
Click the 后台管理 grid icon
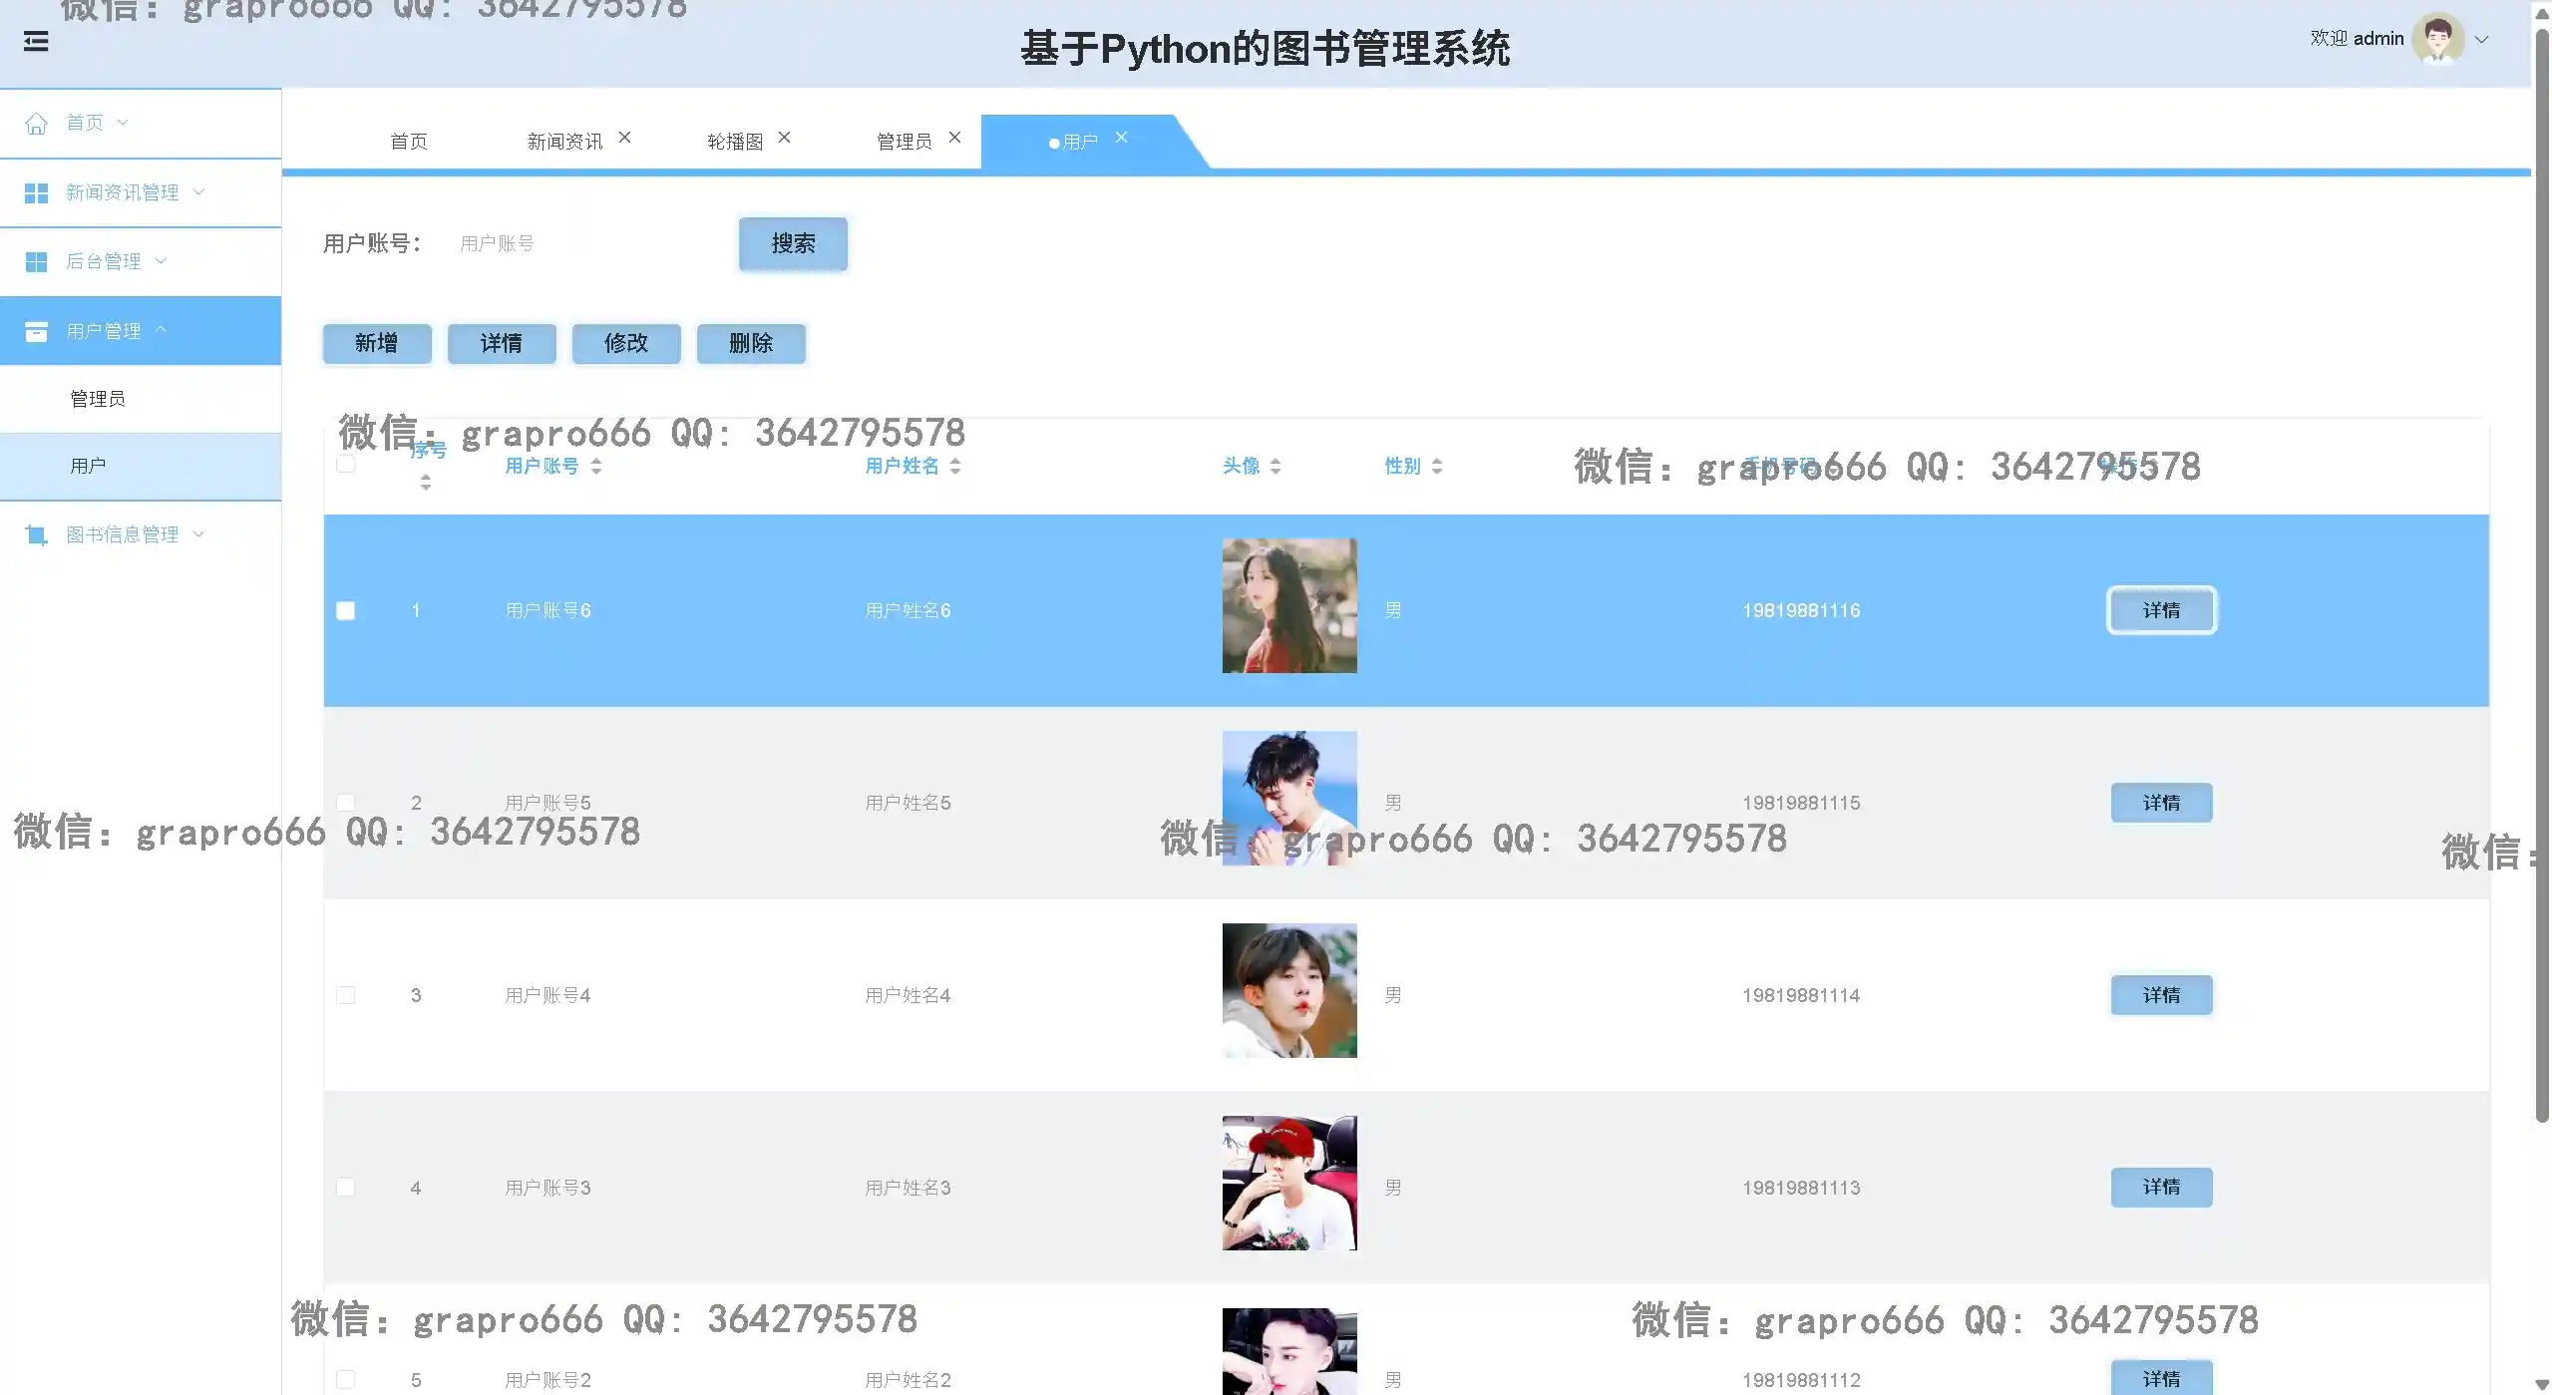click(36, 262)
